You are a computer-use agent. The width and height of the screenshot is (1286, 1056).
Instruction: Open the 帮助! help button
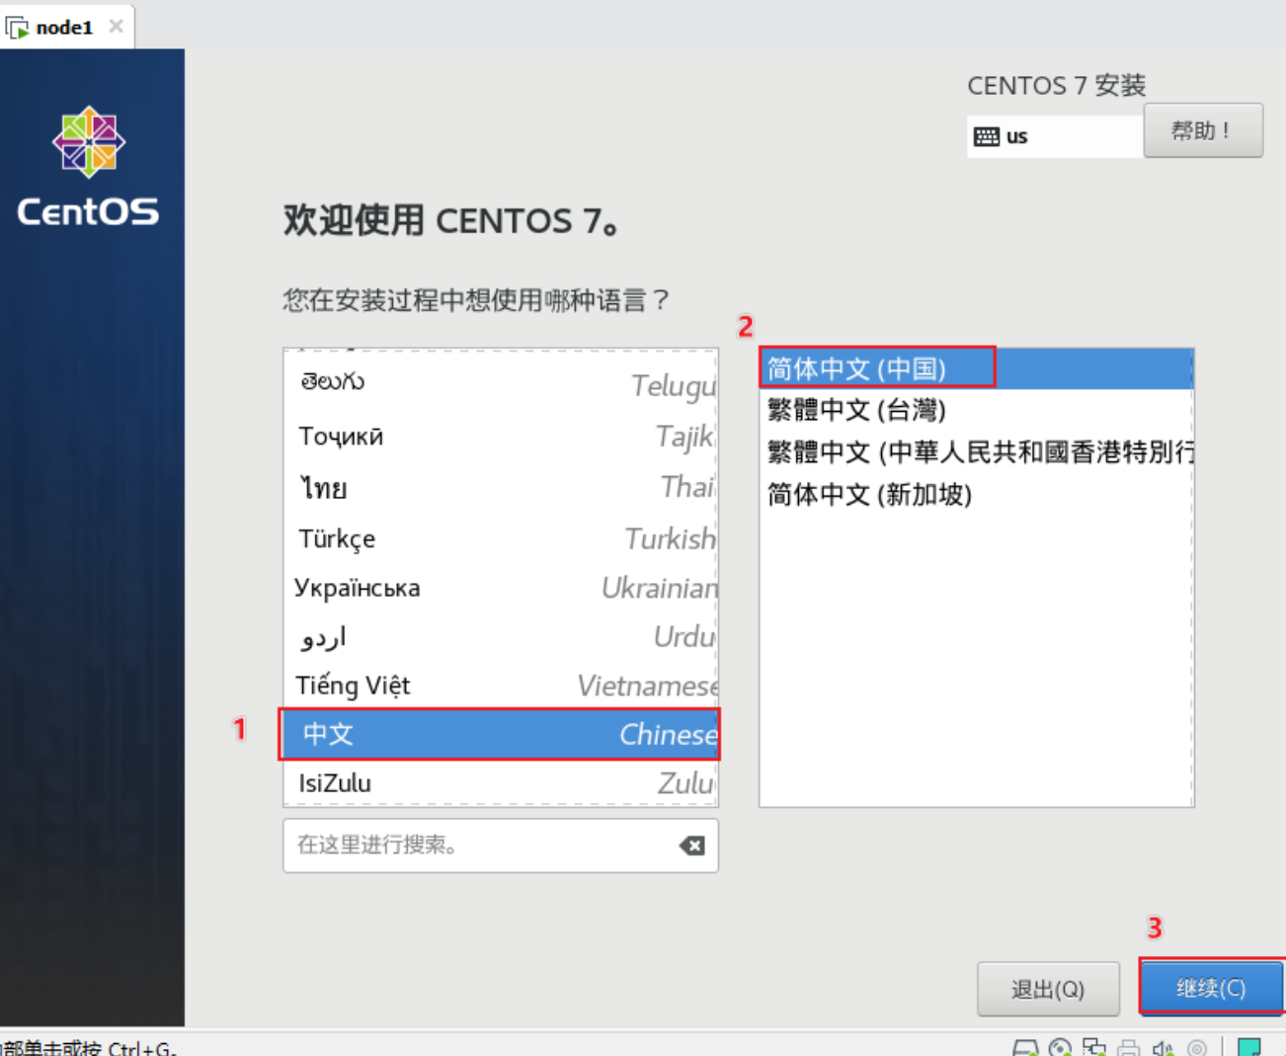(1203, 130)
